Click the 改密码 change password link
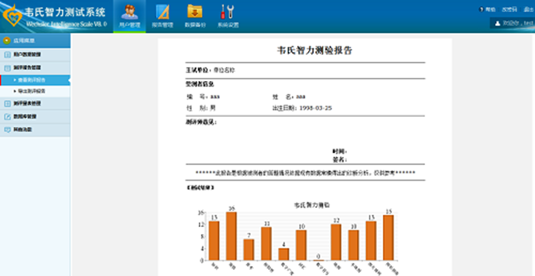Screen dimensions: 535x276 point(509,9)
